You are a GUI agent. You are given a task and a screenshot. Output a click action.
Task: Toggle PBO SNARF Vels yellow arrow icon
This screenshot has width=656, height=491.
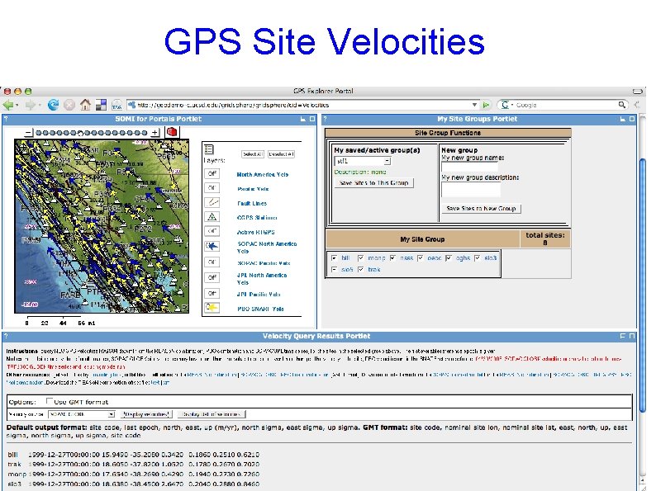point(212,308)
